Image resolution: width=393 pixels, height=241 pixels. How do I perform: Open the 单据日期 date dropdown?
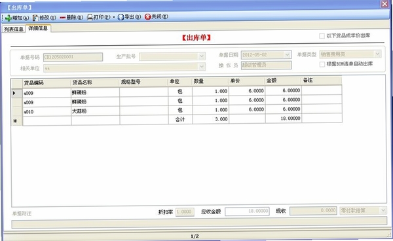point(288,54)
